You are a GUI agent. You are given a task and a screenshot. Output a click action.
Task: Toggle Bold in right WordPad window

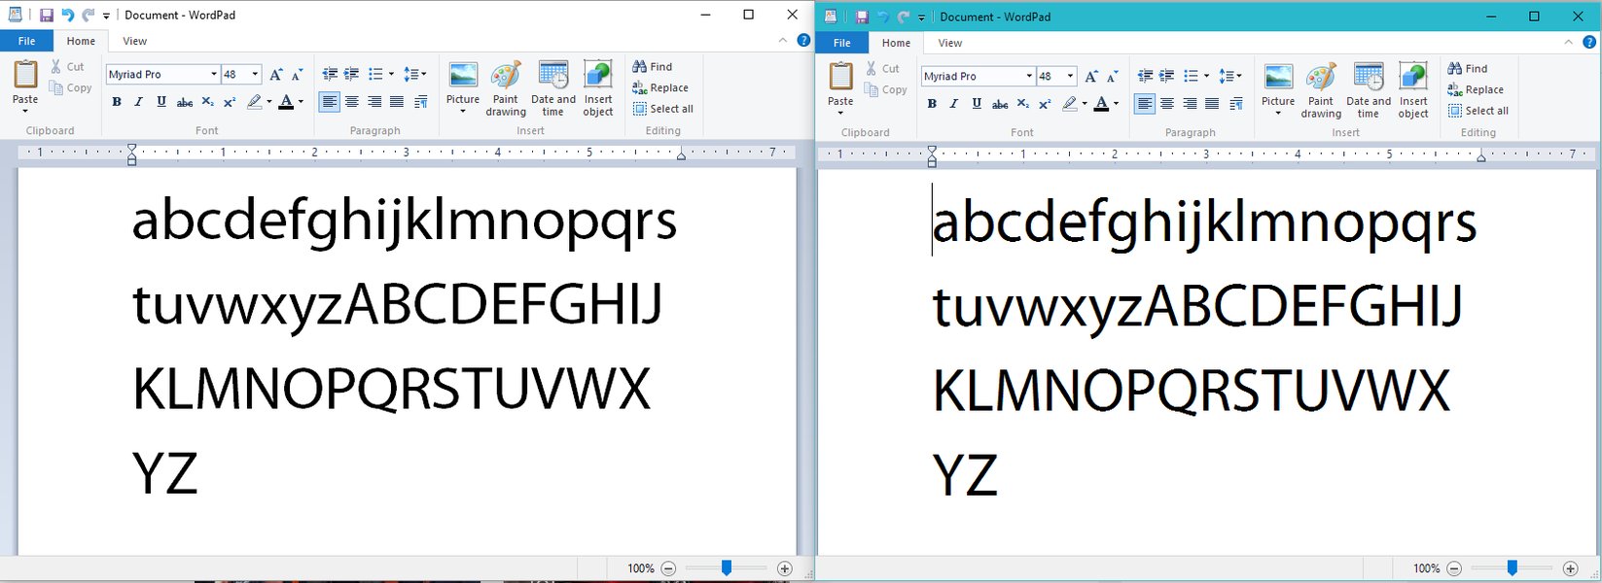click(x=932, y=104)
